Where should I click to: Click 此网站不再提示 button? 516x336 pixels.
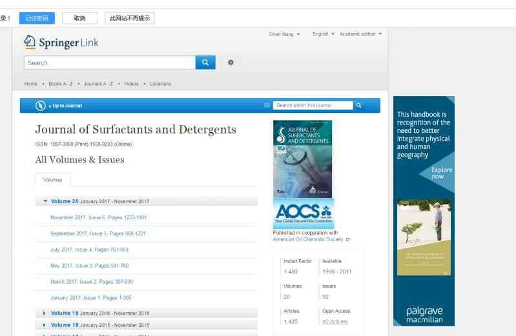(x=130, y=18)
